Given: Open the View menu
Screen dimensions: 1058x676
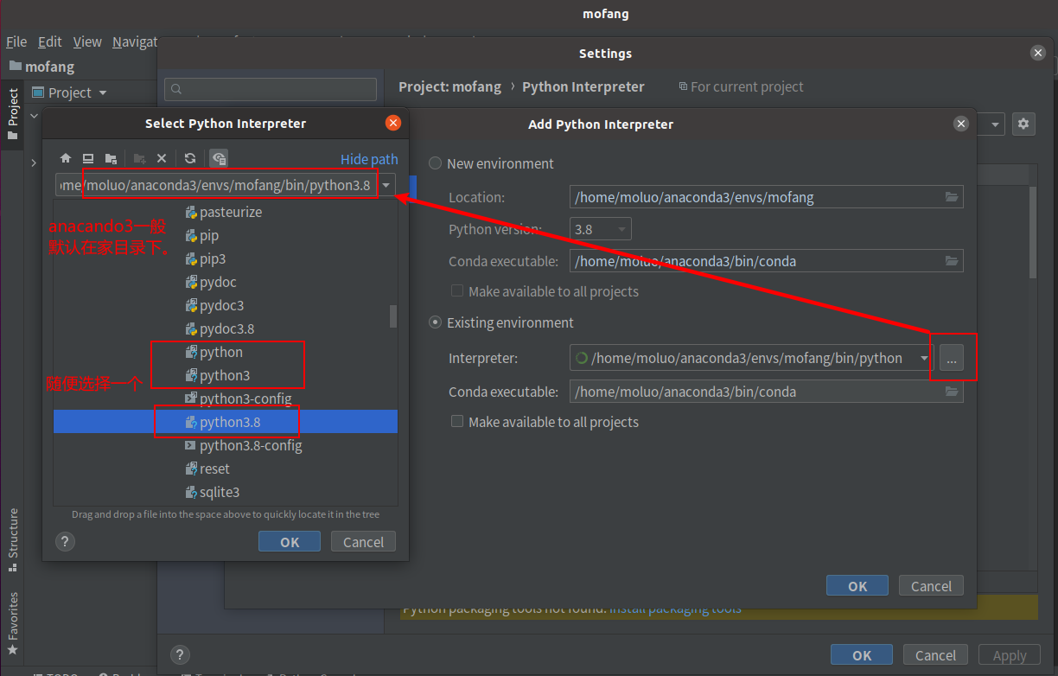Looking at the screenshot, I should [x=87, y=41].
